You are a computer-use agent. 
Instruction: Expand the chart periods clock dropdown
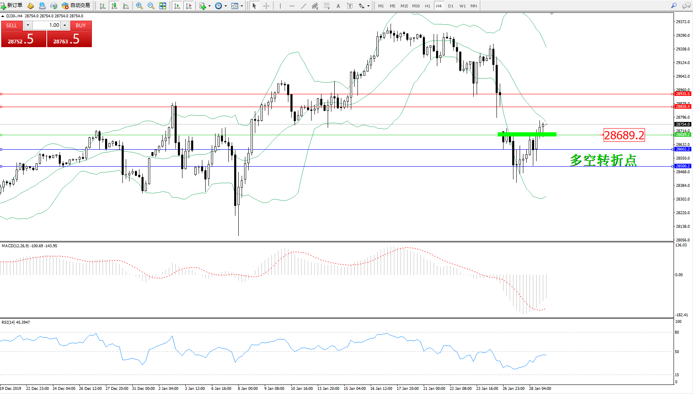[225, 6]
